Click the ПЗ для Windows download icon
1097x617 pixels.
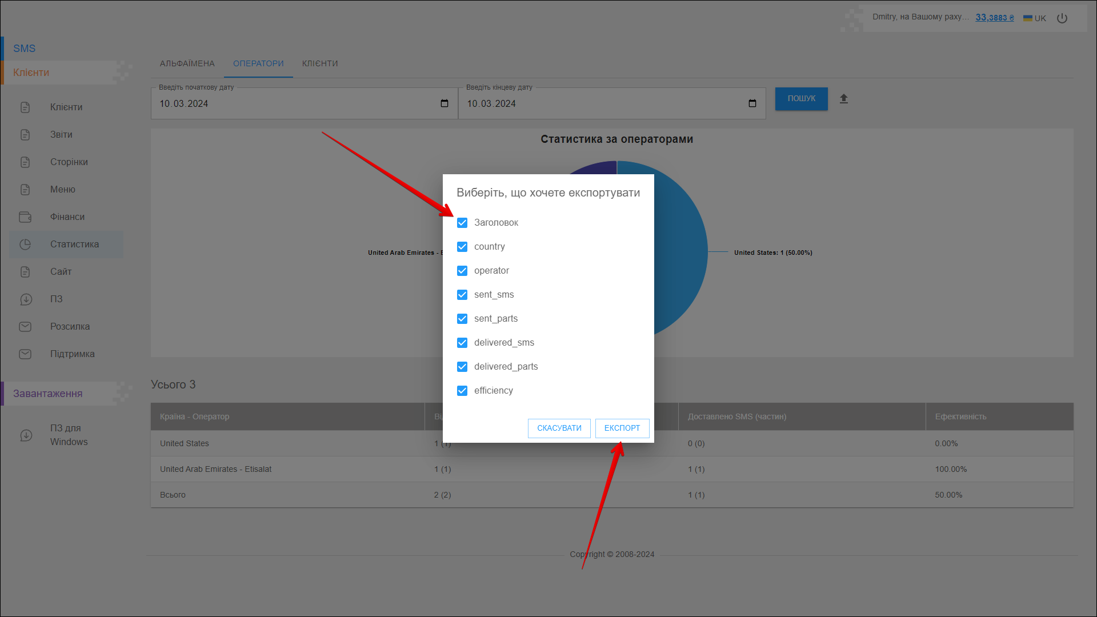point(26,435)
